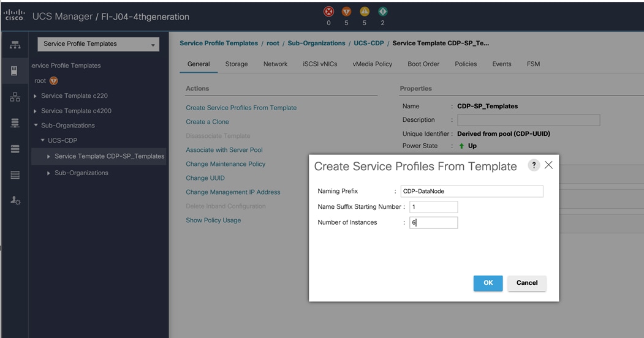Viewport: 644px width, 338px height.
Task: Click the Description input field
Action: (529, 120)
